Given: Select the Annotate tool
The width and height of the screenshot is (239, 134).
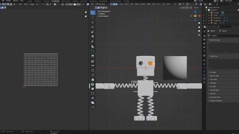Looking at the screenshot, I should point(93,41).
